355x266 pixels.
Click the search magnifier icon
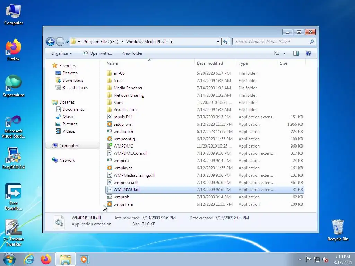(312, 42)
